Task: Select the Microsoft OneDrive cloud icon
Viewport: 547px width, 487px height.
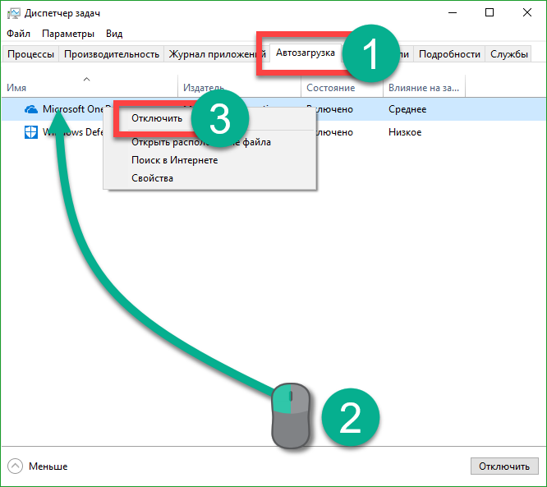Action: coord(31,109)
